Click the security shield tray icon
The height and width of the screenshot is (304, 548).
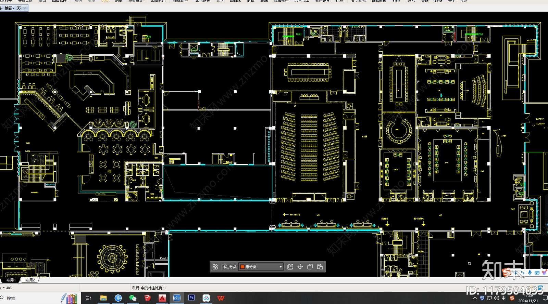point(482,298)
